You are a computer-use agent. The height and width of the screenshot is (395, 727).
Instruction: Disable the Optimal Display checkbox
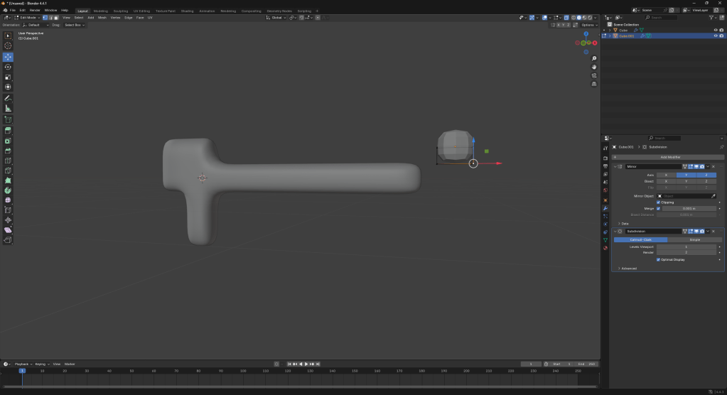point(658,259)
